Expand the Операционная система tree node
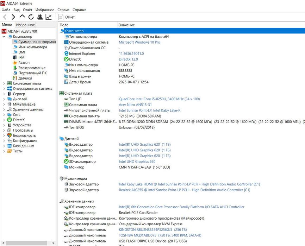 [x=4, y=89]
